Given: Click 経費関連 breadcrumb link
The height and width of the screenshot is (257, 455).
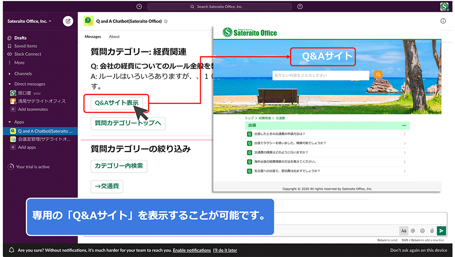Looking at the screenshot, I should [265, 118].
